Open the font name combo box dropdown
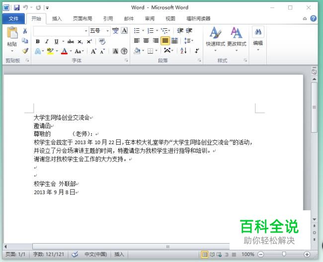This screenshot has height=262, width=323. point(86,31)
